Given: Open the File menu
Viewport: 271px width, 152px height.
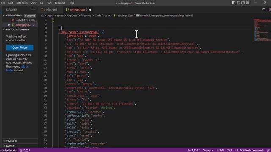Looking at the screenshot, I should point(3,3).
